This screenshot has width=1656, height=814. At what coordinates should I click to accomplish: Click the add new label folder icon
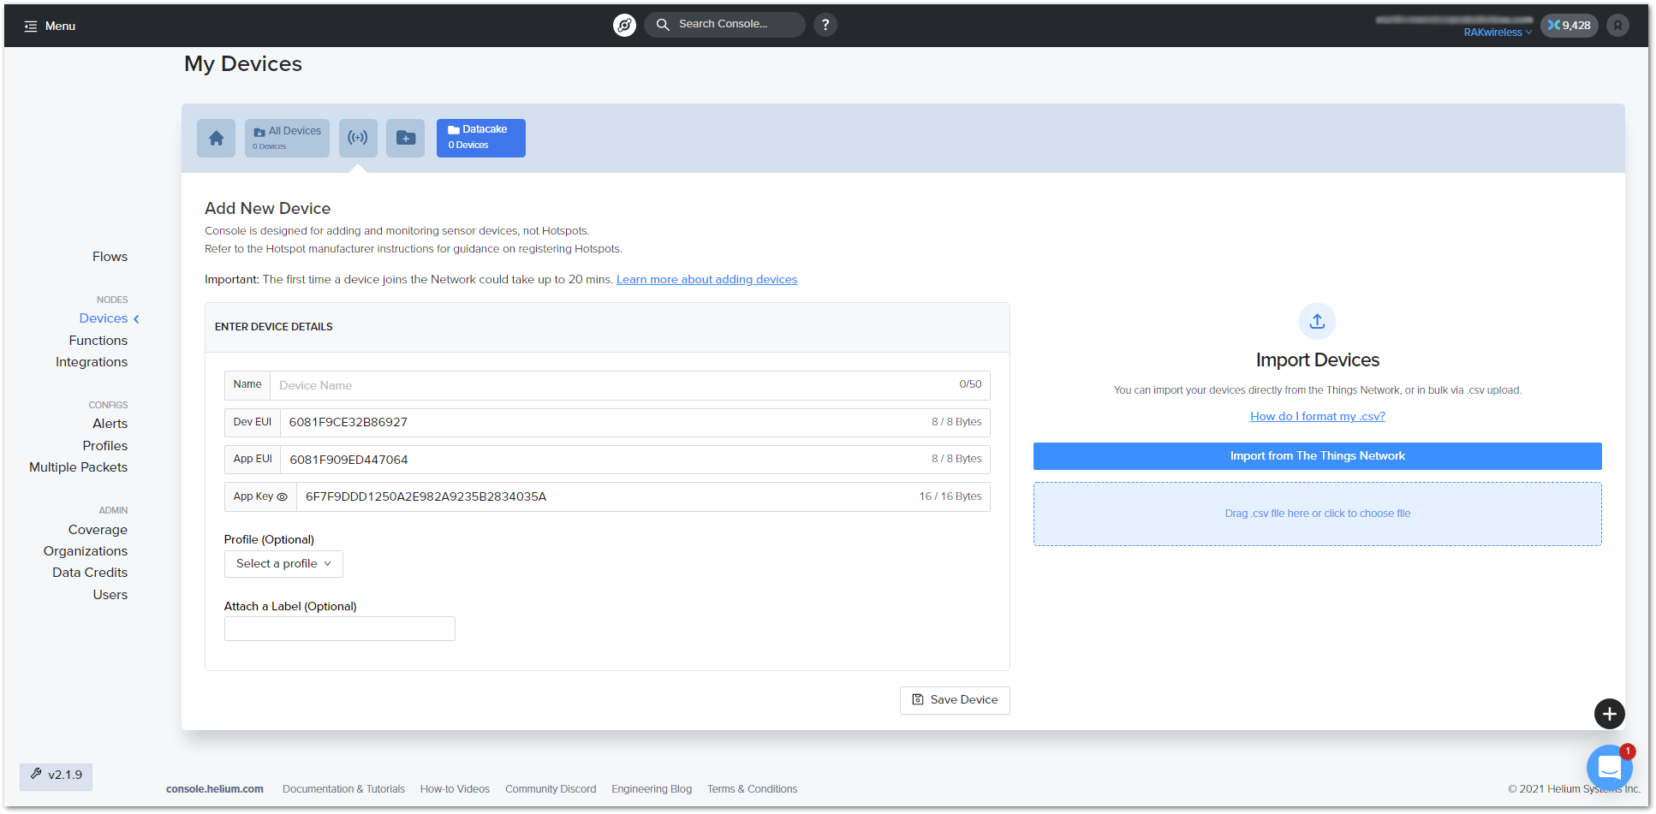tap(405, 138)
